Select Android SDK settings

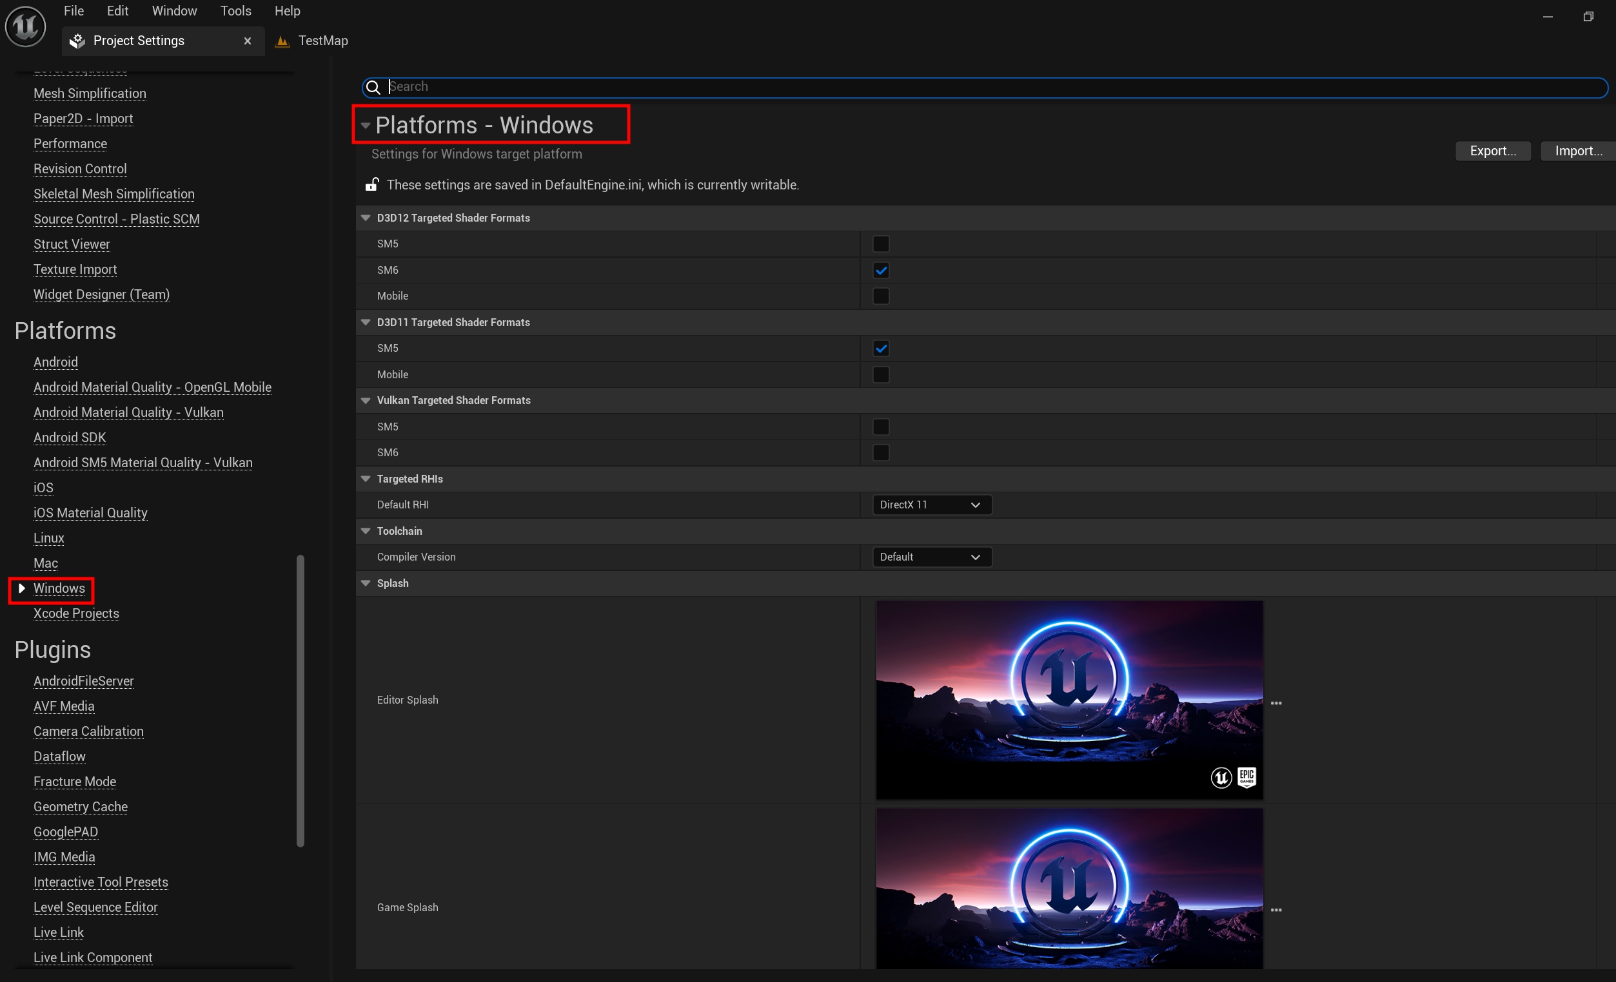[70, 438]
